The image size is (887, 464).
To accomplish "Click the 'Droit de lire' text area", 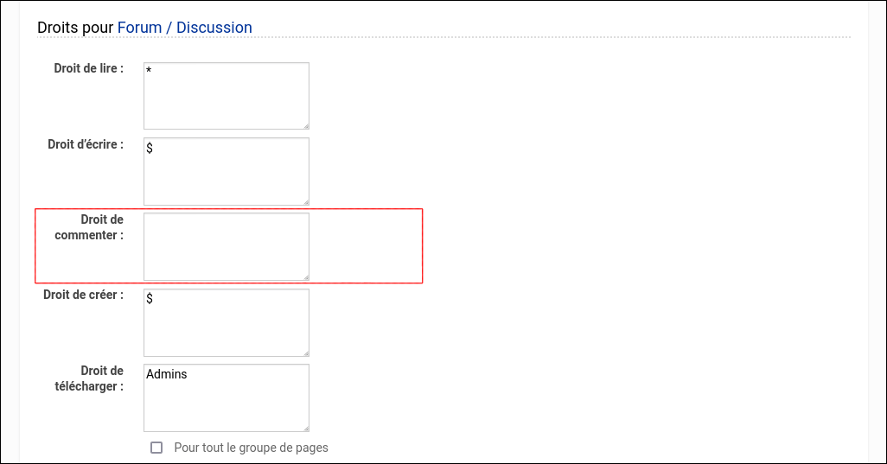I will [x=226, y=95].
